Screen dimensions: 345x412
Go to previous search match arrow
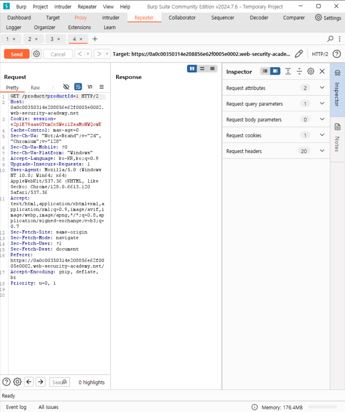tap(29, 382)
